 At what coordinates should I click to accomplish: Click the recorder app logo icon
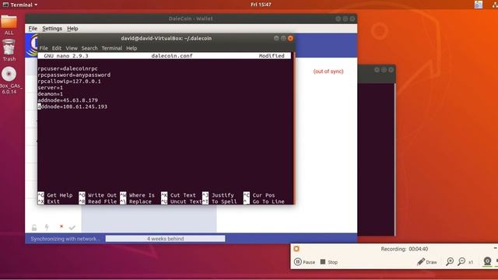pyautogui.click(x=296, y=249)
